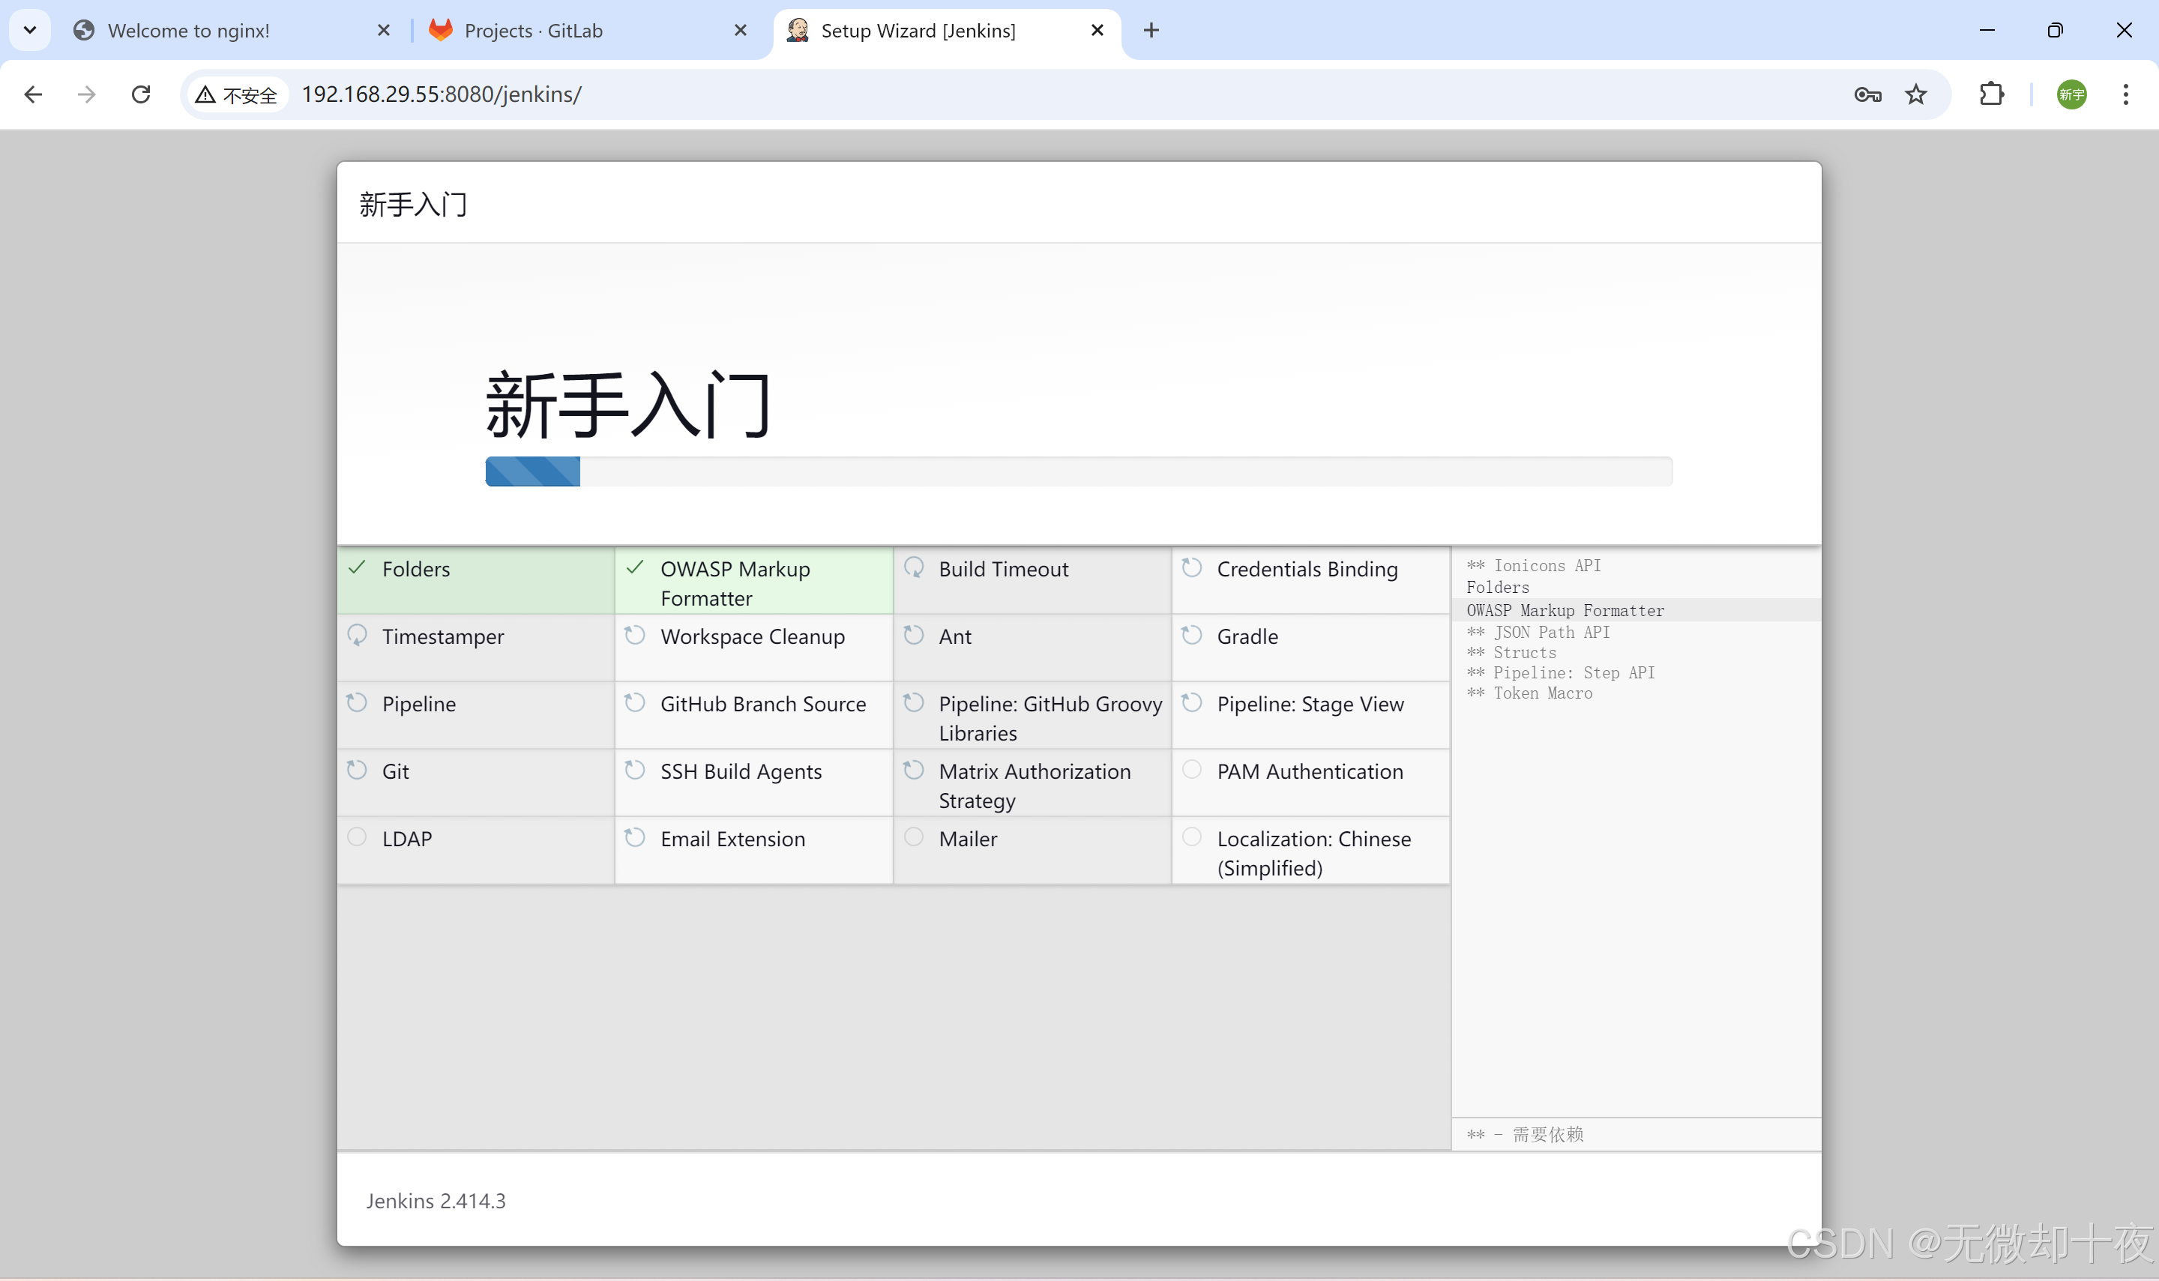The image size is (2159, 1281).
Task: Select OWASP Markup Formatter in install log
Action: [x=1565, y=610]
